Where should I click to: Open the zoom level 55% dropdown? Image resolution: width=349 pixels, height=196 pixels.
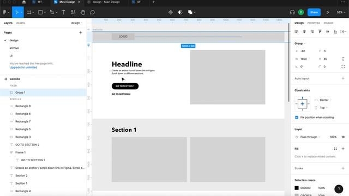341,12
